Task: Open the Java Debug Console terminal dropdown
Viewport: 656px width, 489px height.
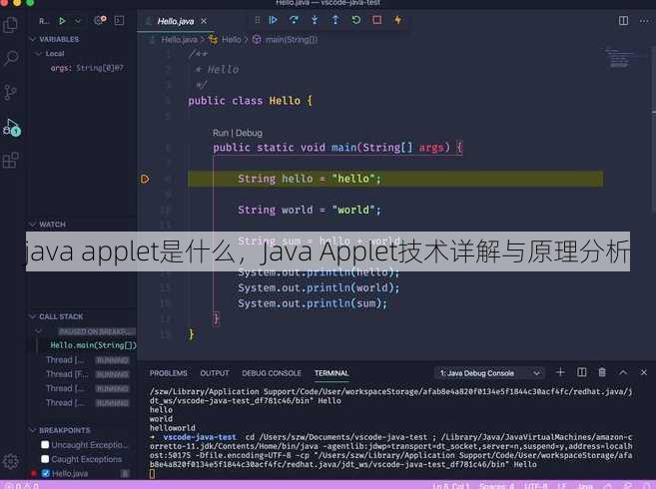Action: point(489,372)
